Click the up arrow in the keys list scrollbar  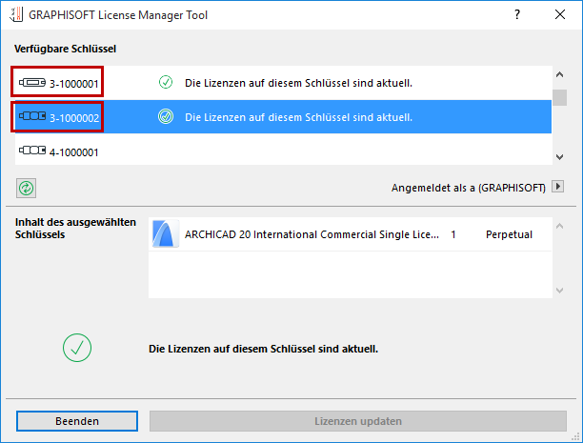click(x=559, y=74)
